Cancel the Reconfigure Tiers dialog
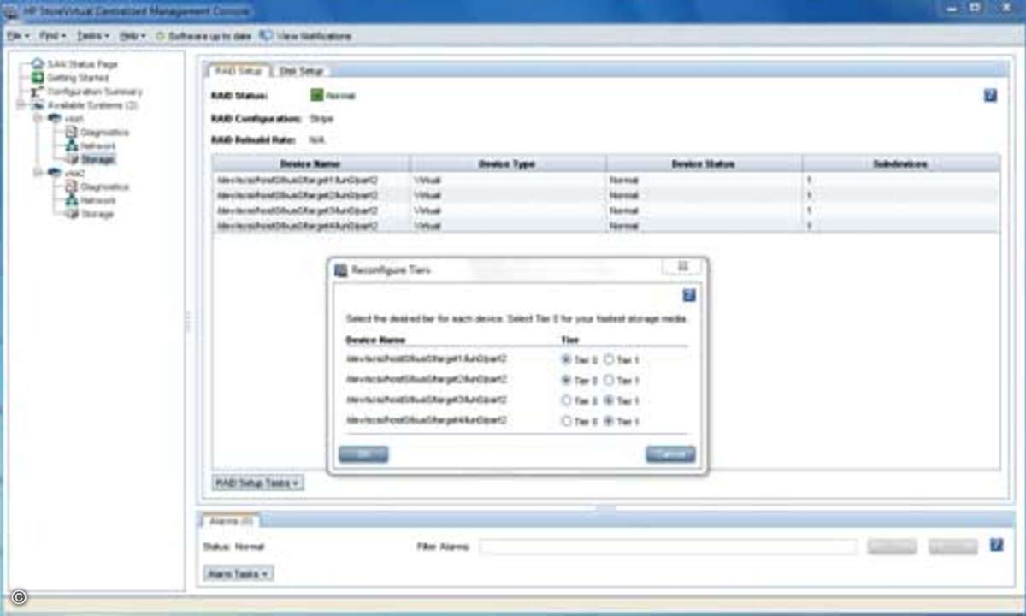This screenshot has width=1026, height=616. click(670, 454)
